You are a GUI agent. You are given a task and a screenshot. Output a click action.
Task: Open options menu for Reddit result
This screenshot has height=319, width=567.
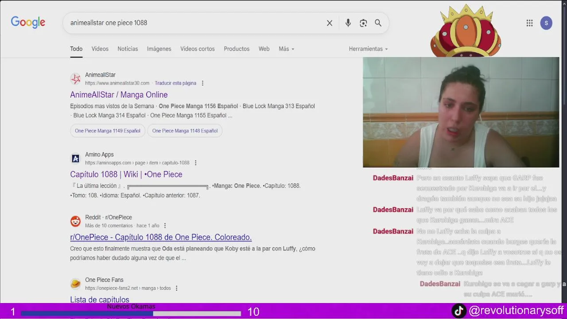pyautogui.click(x=165, y=226)
